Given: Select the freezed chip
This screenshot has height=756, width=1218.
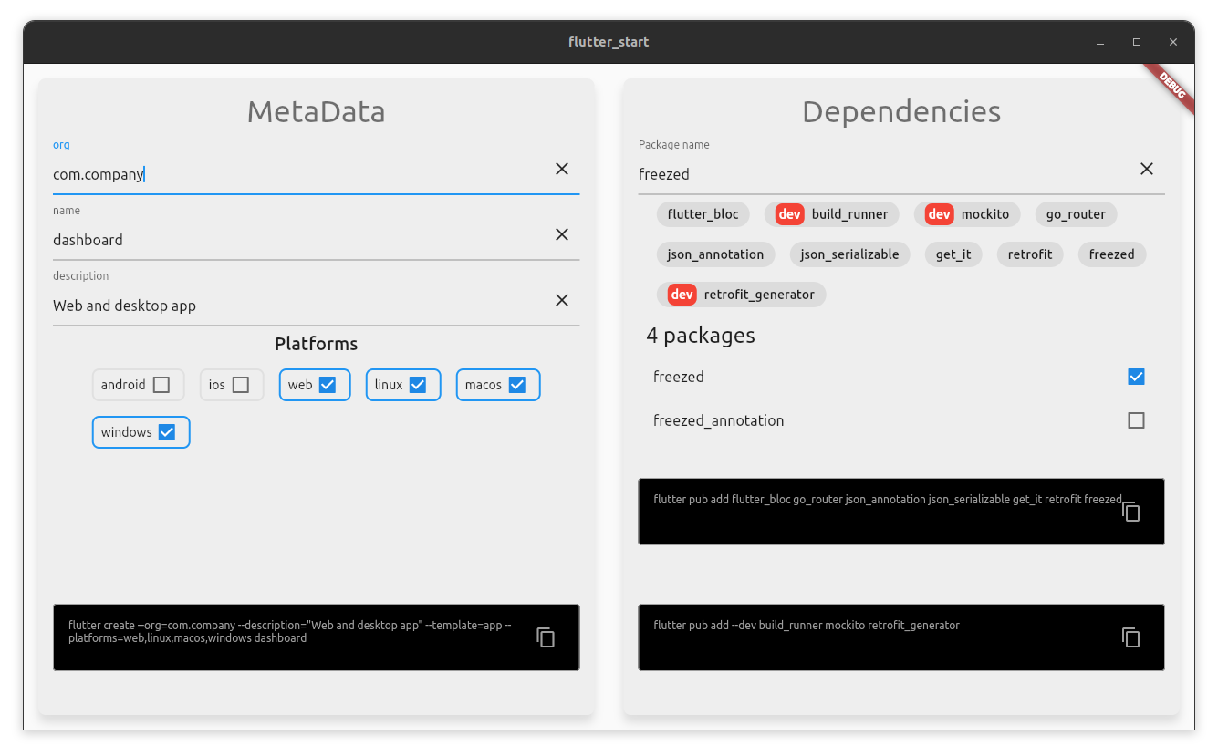Looking at the screenshot, I should point(1112,254).
